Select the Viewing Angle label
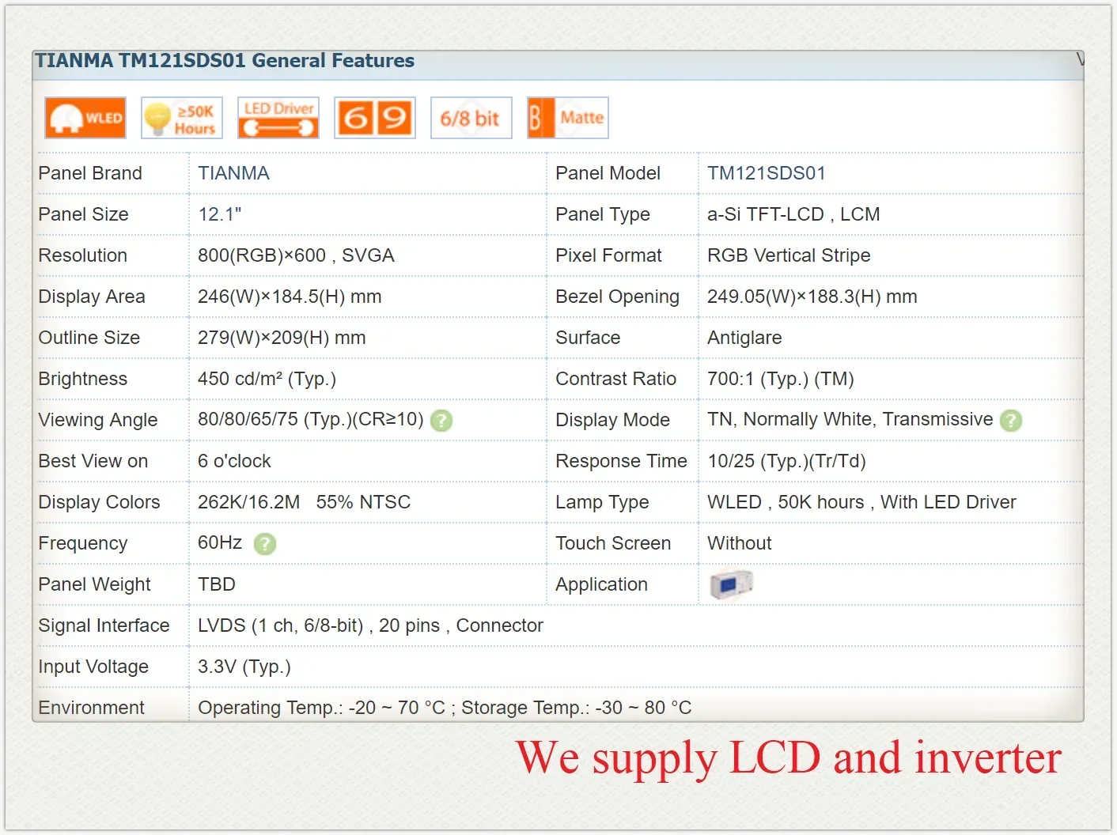This screenshot has height=835, width=1117. click(98, 420)
